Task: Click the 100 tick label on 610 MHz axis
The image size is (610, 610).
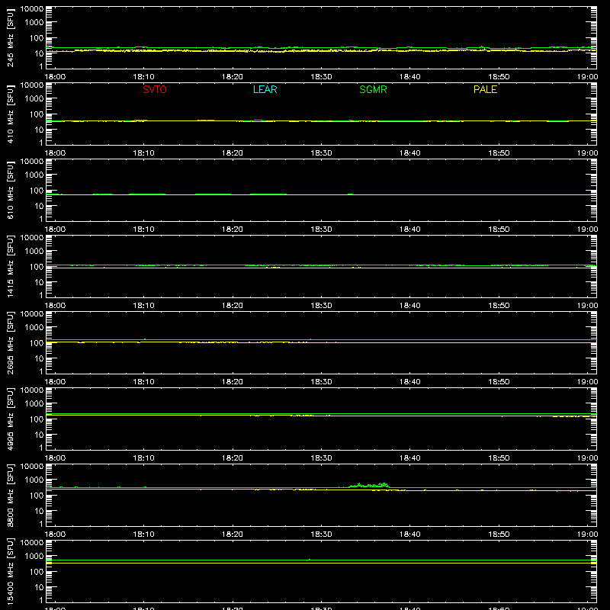Action: [x=37, y=191]
